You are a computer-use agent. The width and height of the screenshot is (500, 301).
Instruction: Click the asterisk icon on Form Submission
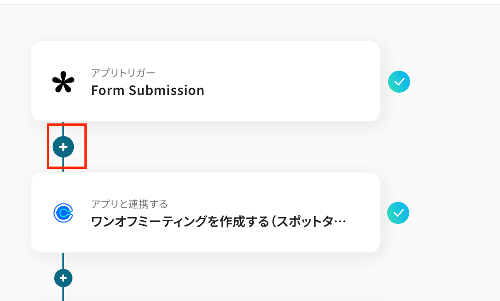point(63,83)
